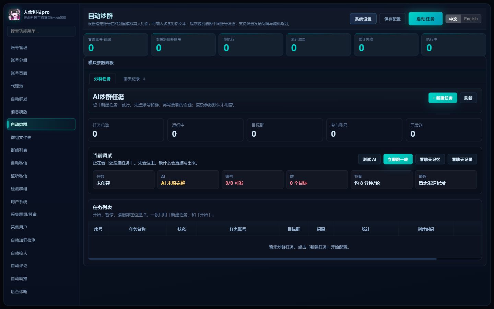Click the 天命科技pro avatar image
This screenshot has width=494, height=309.
point(14,14)
